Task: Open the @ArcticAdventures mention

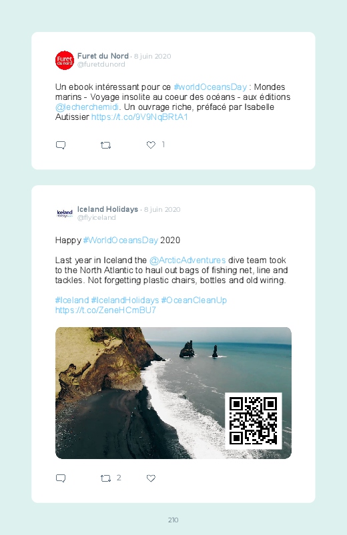Action: click(x=188, y=261)
